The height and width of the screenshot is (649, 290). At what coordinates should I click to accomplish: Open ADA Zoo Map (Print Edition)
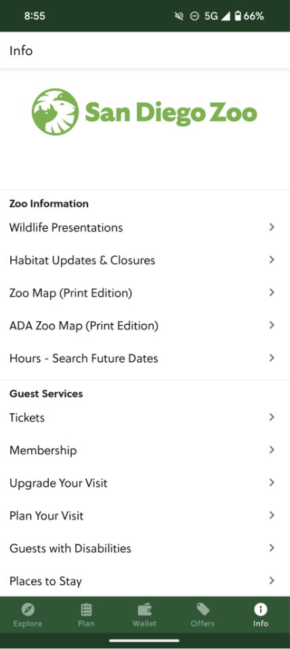(145, 325)
